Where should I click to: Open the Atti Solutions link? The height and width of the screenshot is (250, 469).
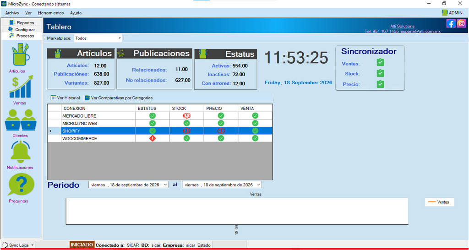[x=402, y=26]
